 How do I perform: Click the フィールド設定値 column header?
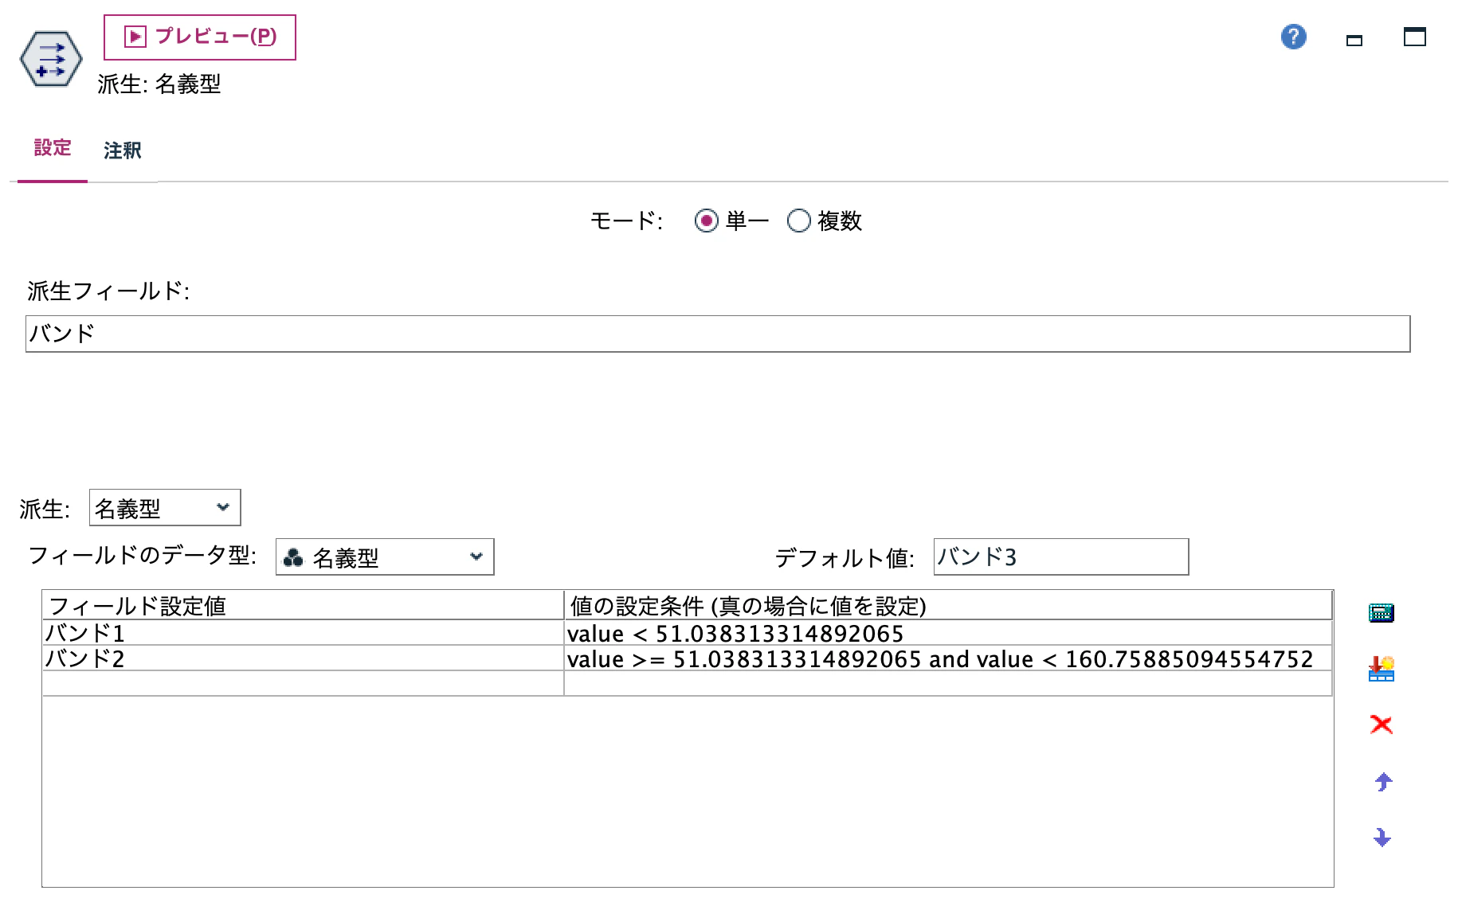tap(304, 606)
